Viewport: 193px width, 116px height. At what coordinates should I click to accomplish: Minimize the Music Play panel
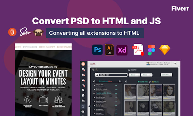(96, 70)
